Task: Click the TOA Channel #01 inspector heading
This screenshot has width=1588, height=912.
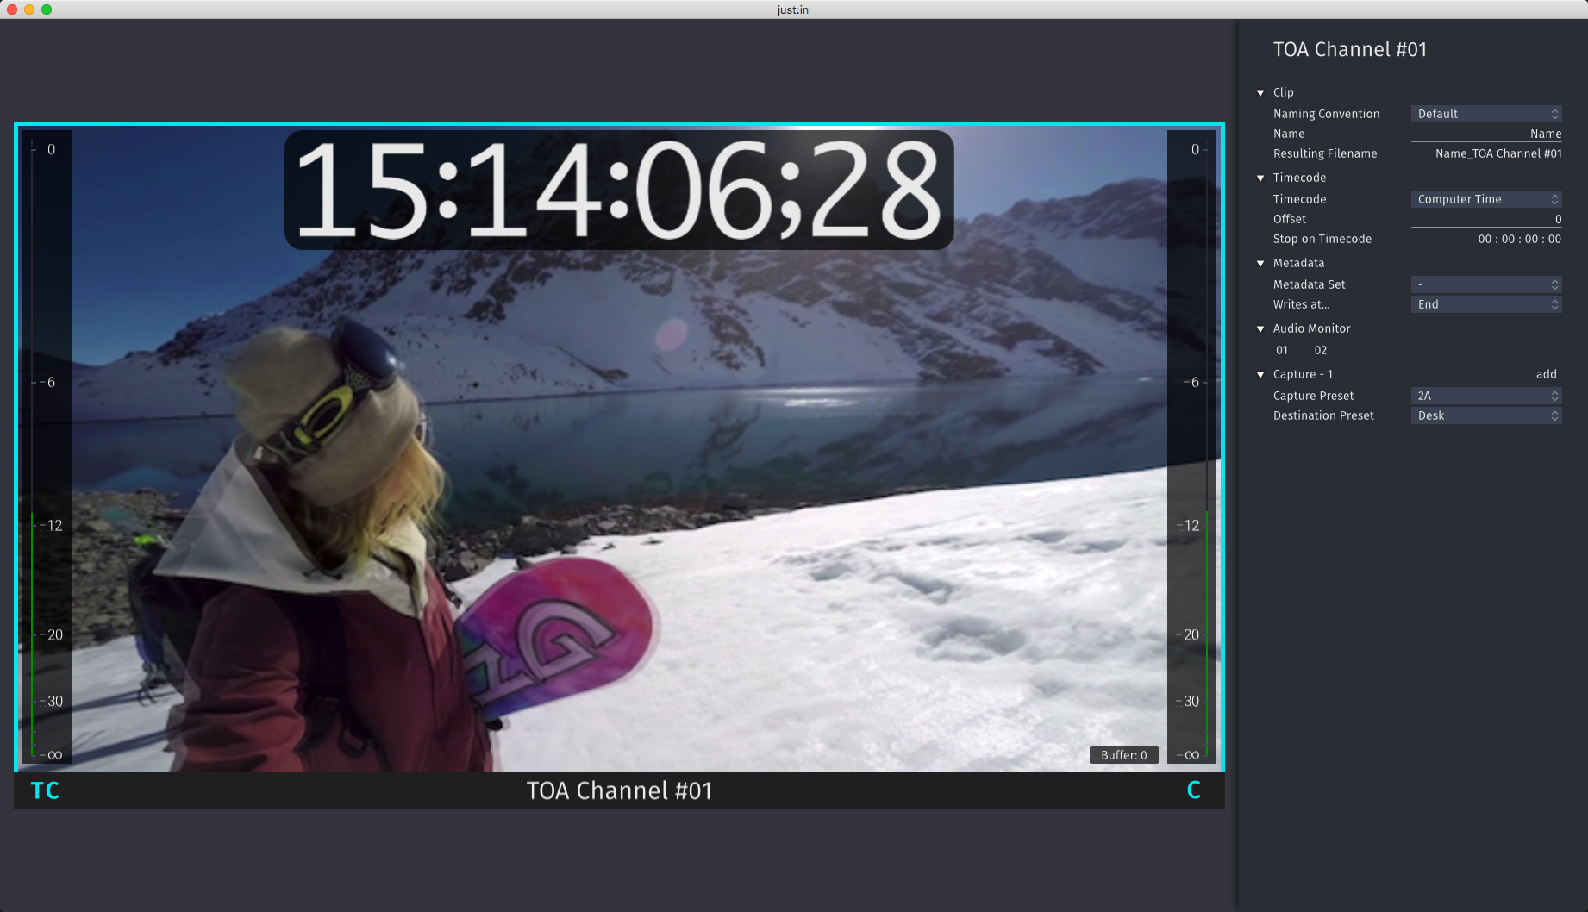Action: click(1350, 50)
